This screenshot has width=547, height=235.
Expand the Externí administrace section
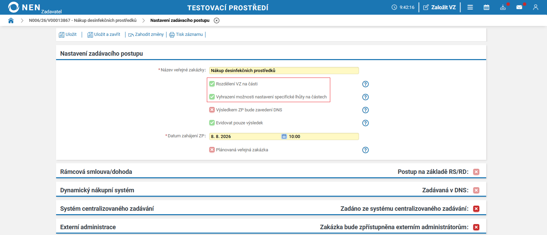[88, 227]
